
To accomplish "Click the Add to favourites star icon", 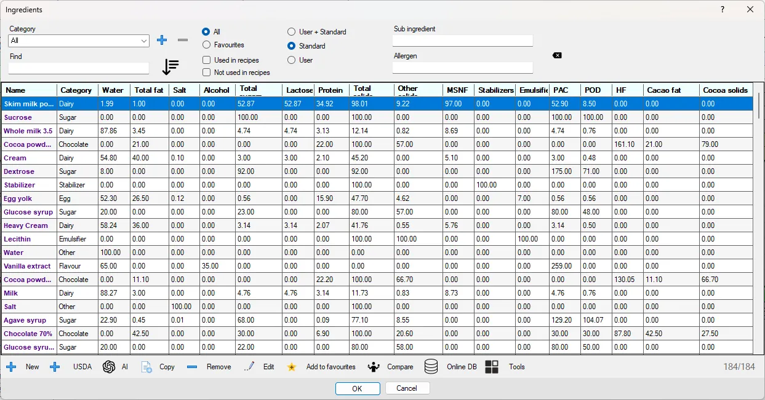I will click(x=292, y=367).
